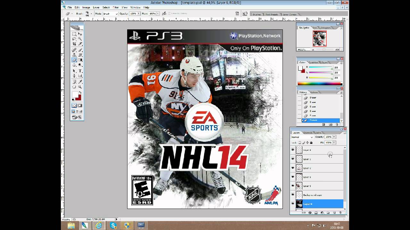Open History panel options menu arrow
This screenshot has height=230, width=410.
[x=341, y=92]
